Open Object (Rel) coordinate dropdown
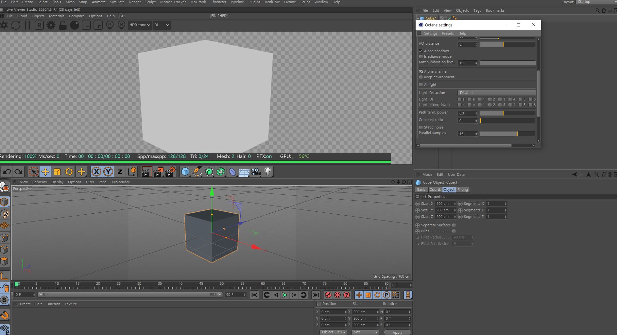617x335 pixels. [334, 332]
